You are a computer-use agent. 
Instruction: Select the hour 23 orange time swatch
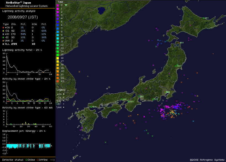pos(57,81)
